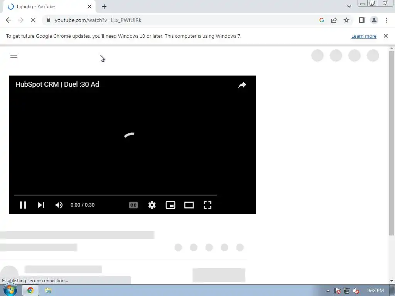Viewport: 395px width, 296px height.
Task: Open Action Center flag icon
Action: pyautogui.click(x=338, y=291)
